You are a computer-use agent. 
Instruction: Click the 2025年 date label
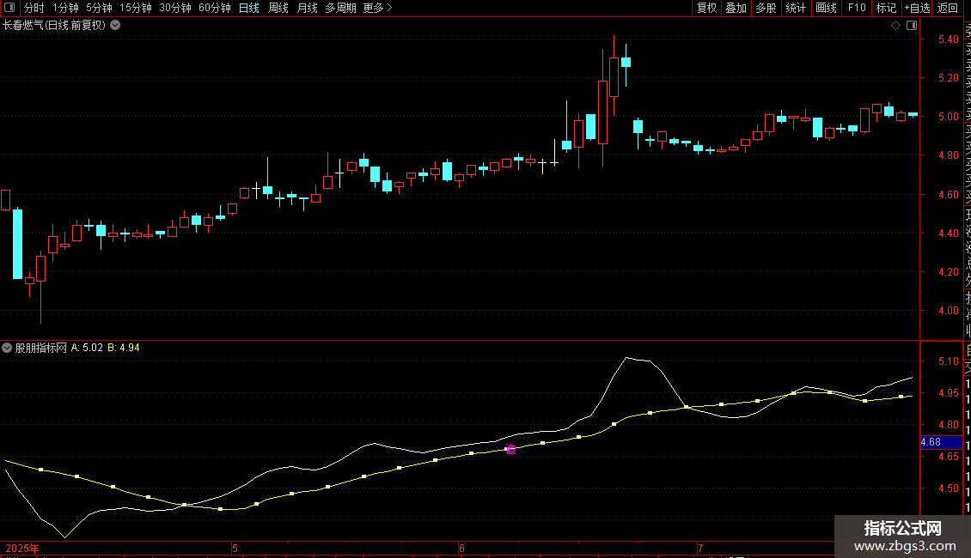pos(22,548)
